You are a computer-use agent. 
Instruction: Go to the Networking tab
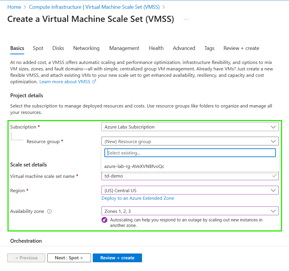(x=86, y=48)
